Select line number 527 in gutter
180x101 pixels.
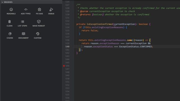click(67, 5)
